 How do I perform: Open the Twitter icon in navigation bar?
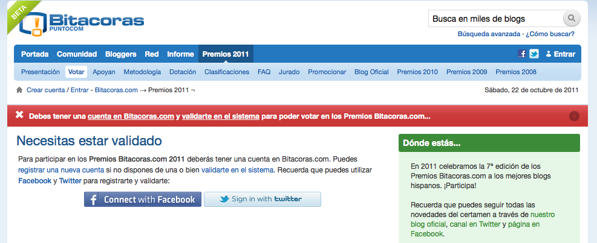click(534, 54)
